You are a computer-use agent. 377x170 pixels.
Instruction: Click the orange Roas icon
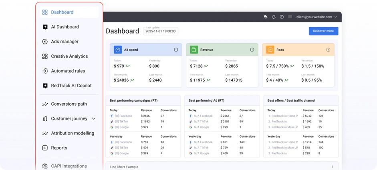click(270, 50)
